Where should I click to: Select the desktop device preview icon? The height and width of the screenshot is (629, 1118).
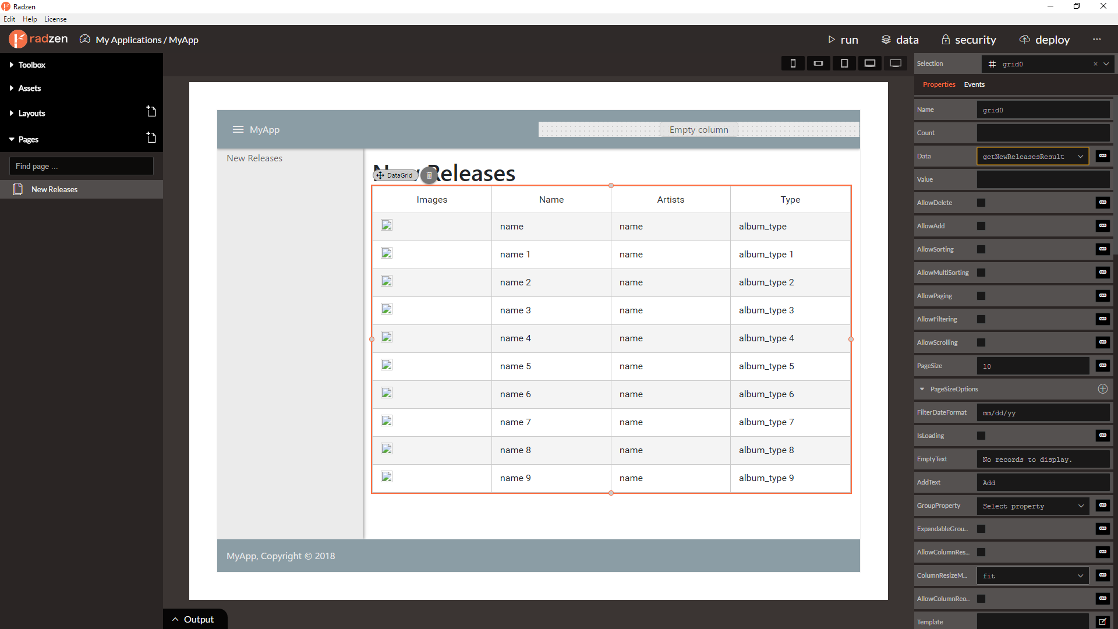click(896, 63)
